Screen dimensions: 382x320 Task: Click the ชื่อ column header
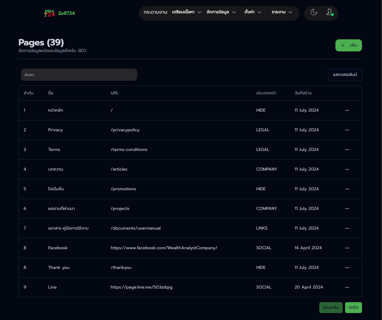coord(51,93)
